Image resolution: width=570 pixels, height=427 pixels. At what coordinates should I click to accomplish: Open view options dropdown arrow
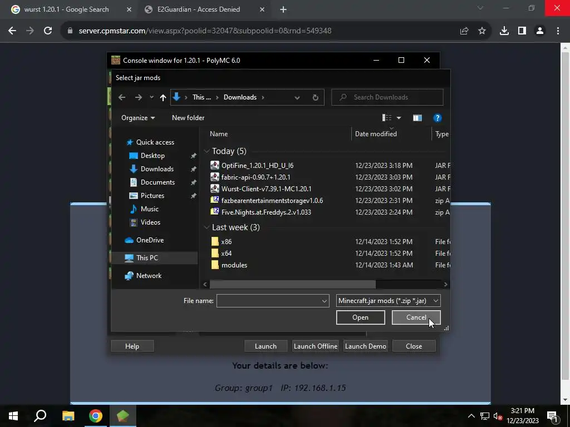pyautogui.click(x=399, y=118)
